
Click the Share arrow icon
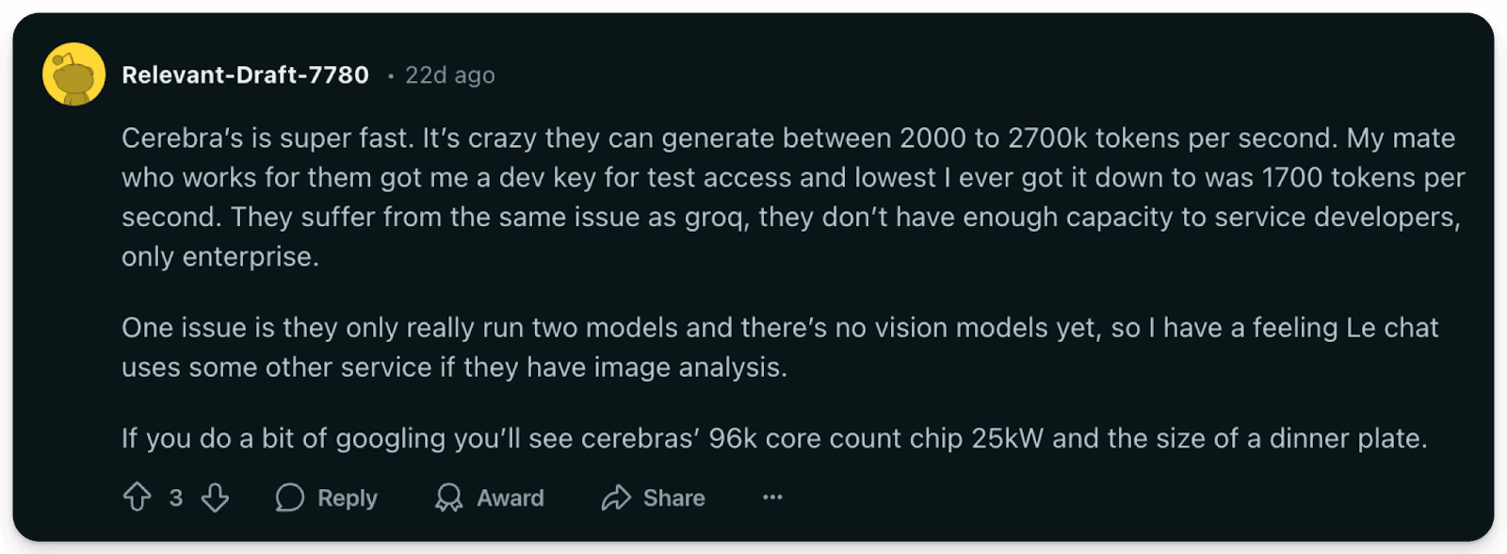click(x=617, y=497)
